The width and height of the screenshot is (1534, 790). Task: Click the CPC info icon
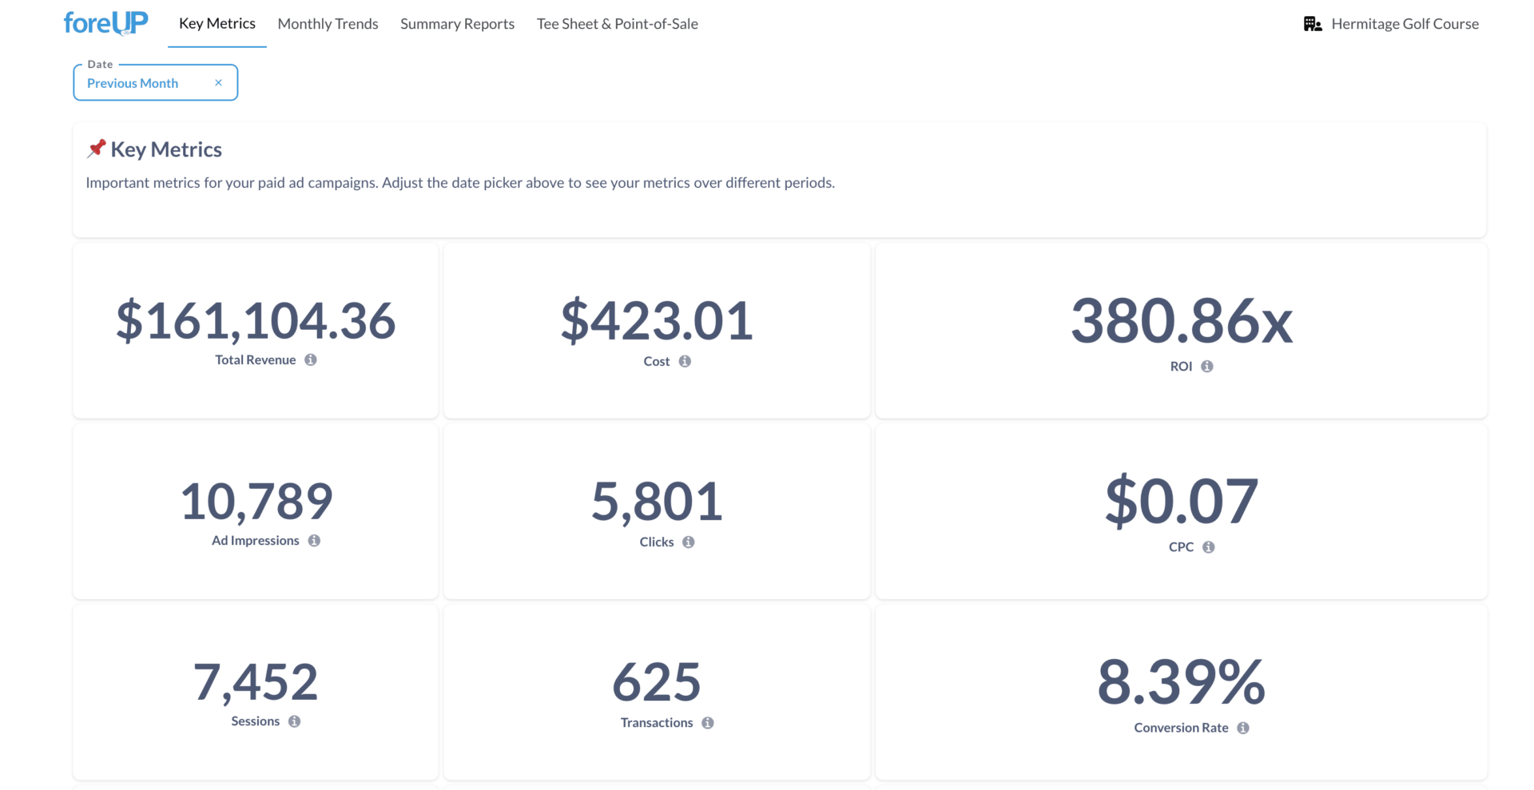pos(1209,547)
